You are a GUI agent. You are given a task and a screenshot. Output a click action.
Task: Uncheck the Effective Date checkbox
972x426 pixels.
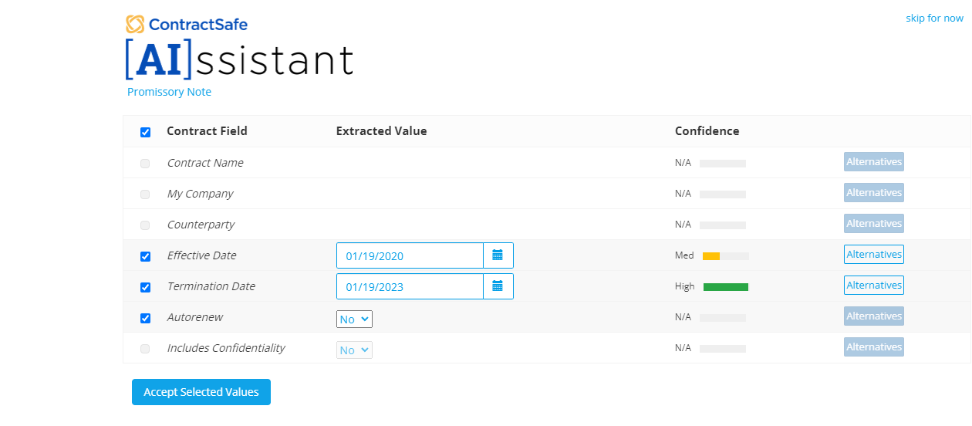[145, 256]
